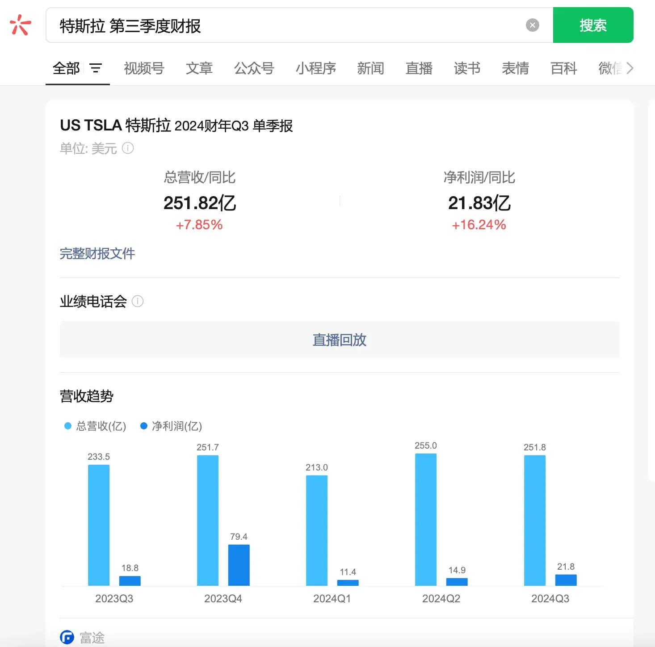Image resolution: width=655 pixels, height=647 pixels.
Task: Go to the 新闻 tab
Action: (370, 68)
